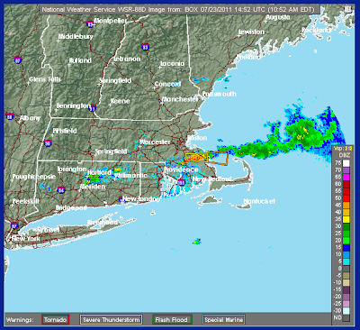Click the Vcp mode label above scale

(342, 149)
